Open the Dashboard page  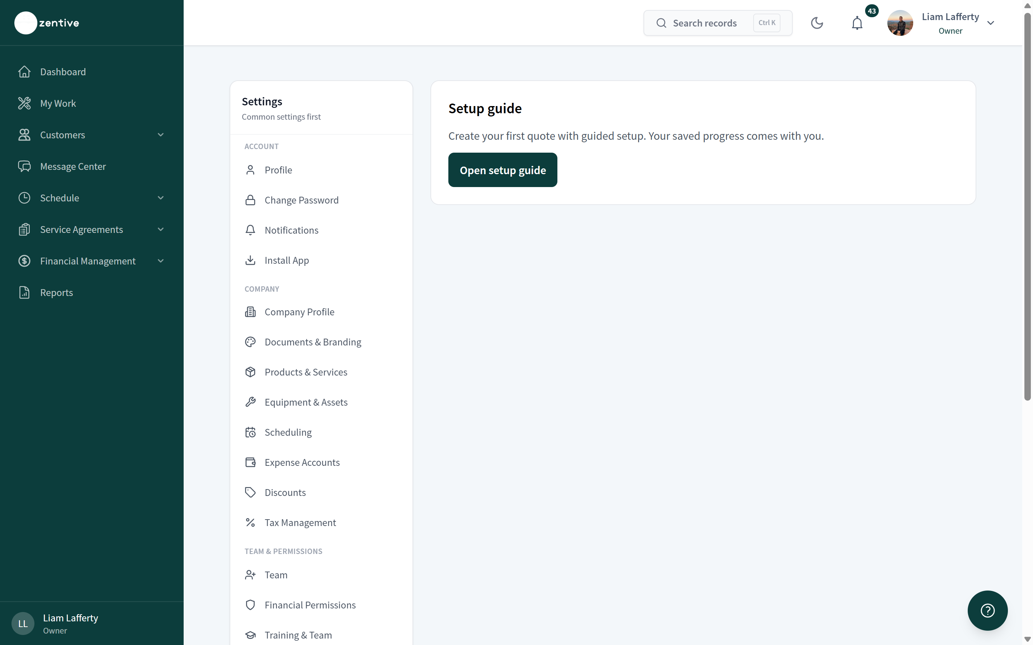click(92, 72)
